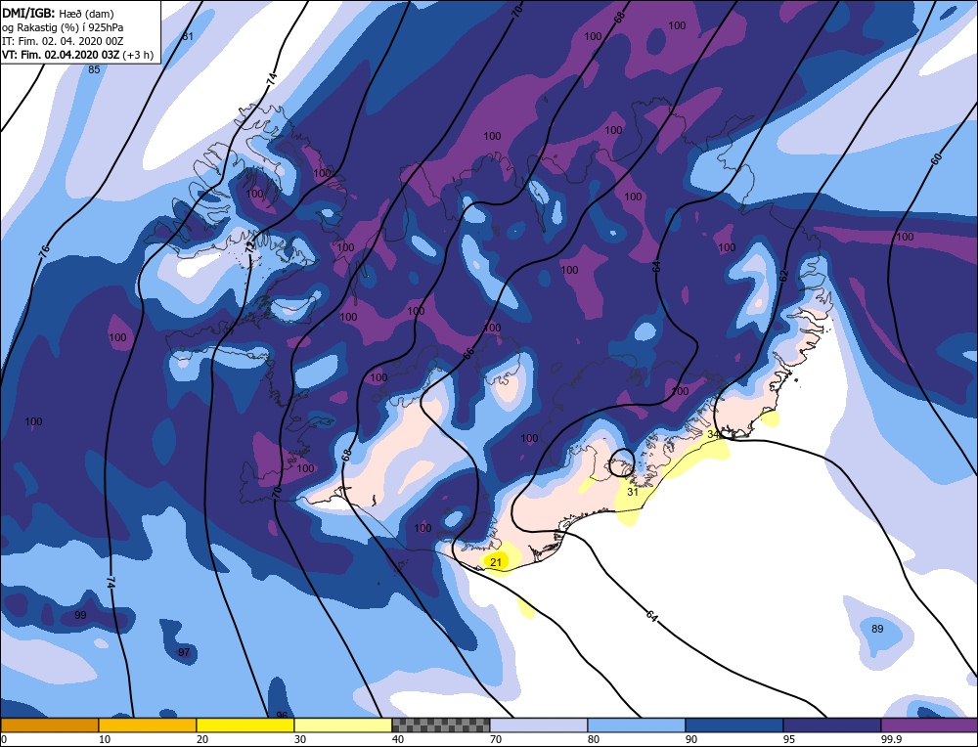Click the medium blue 90–95 legend swatch
Image resolution: width=978 pixels, height=747 pixels.
coord(734,725)
